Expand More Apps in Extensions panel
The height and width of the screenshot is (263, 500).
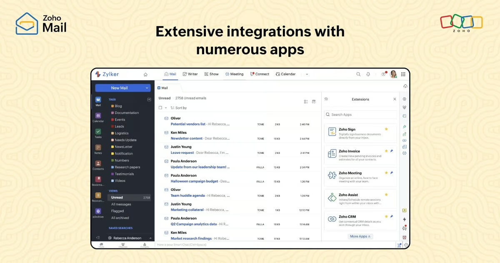360,236
